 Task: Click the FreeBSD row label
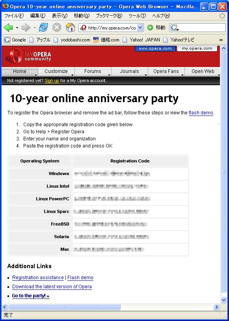(x=60, y=224)
